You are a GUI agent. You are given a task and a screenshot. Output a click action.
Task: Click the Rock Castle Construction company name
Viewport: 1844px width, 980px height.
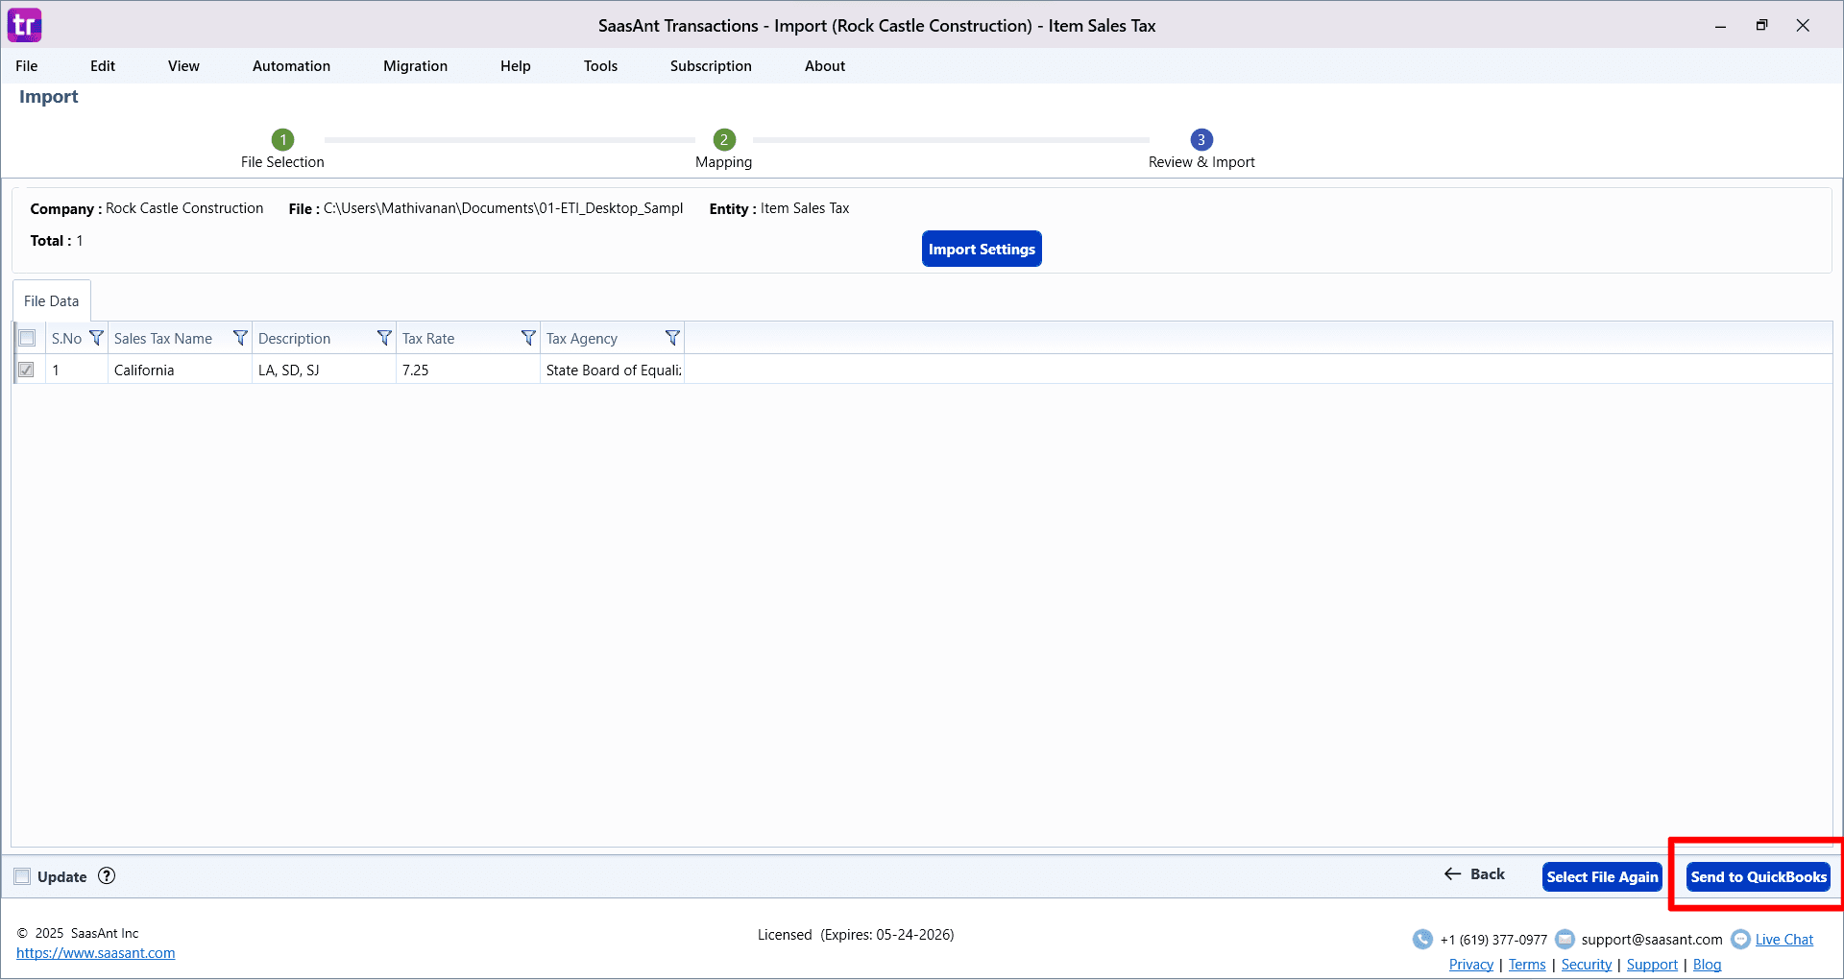click(x=184, y=208)
